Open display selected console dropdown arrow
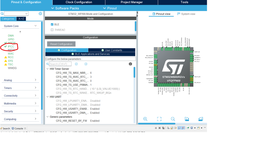Viewport: 257px width, 145px height. pyautogui.click(x=195, y=128)
